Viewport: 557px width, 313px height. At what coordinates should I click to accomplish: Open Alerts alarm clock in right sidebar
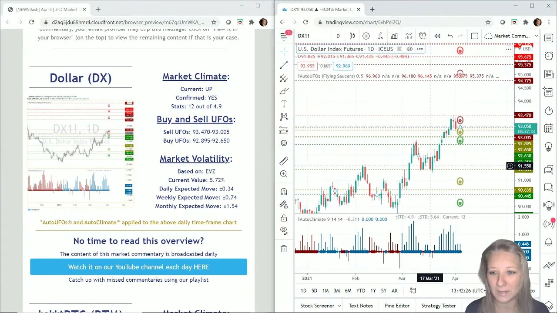tap(548, 56)
